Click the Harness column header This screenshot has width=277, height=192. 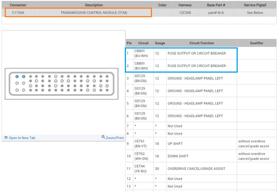tap(185, 5)
